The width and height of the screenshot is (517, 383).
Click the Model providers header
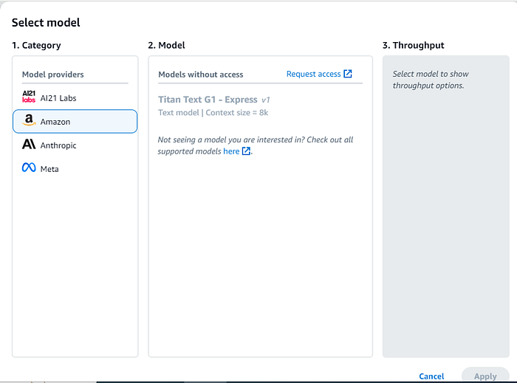click(52, 75)
